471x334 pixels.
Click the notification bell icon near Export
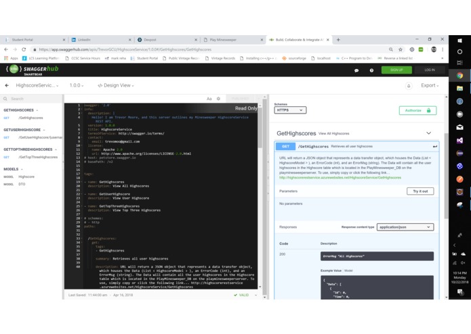(409, 86)
